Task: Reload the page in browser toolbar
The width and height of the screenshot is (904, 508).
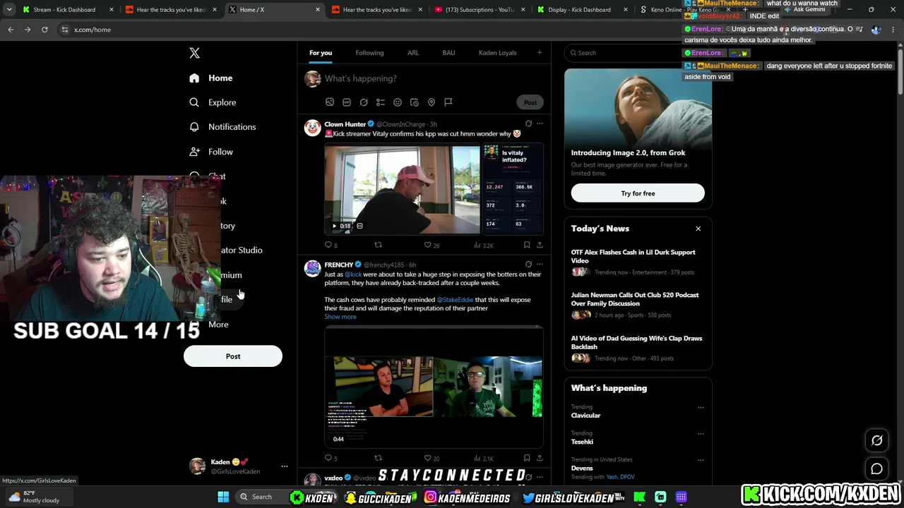Action: 44,30
